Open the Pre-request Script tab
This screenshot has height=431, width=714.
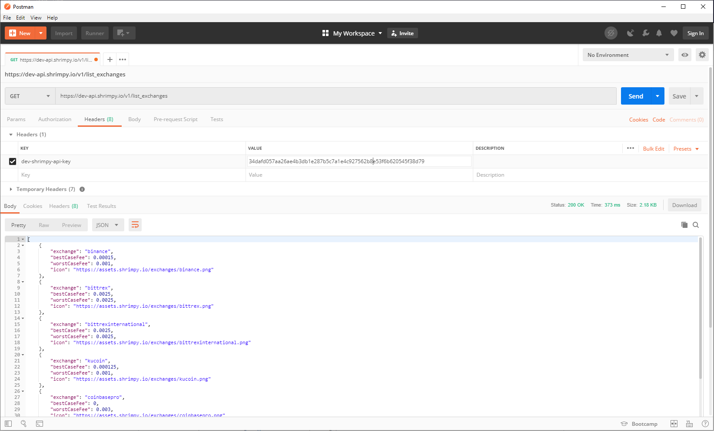click(176, 119)
